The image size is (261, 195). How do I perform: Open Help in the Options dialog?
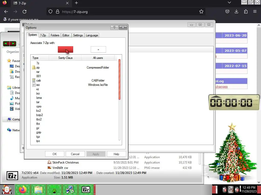tap(116, 154)
